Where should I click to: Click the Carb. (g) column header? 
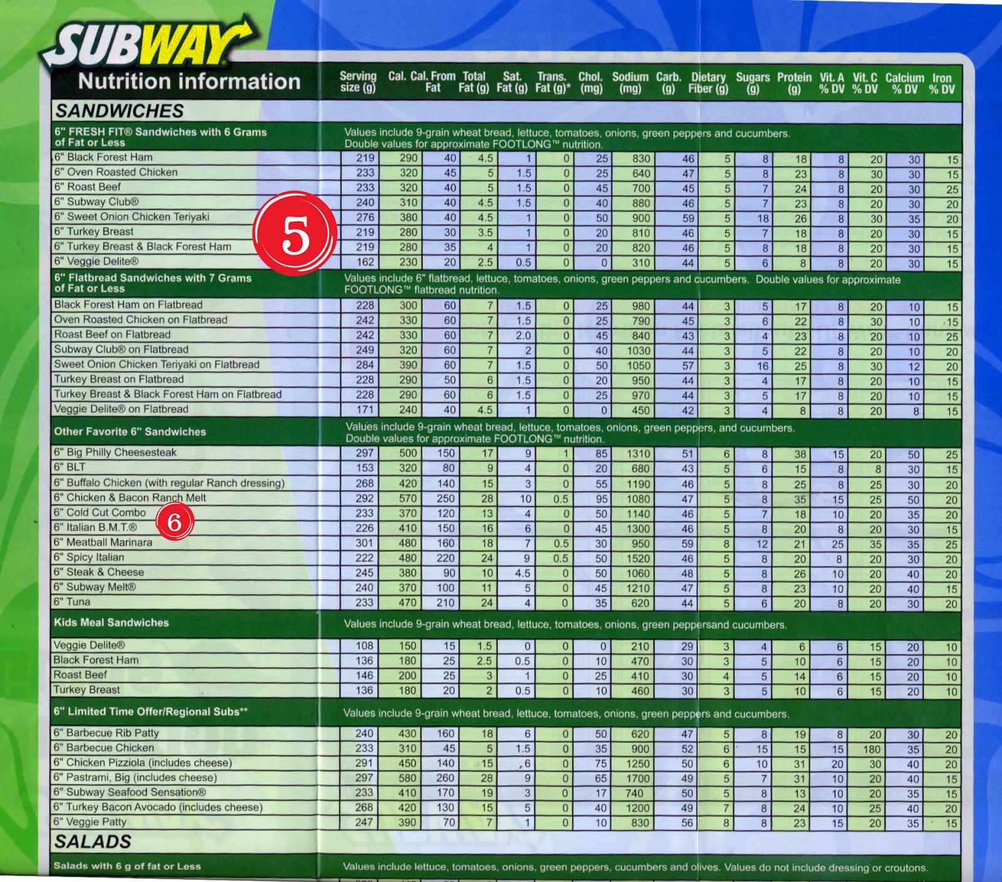[668, 82]
